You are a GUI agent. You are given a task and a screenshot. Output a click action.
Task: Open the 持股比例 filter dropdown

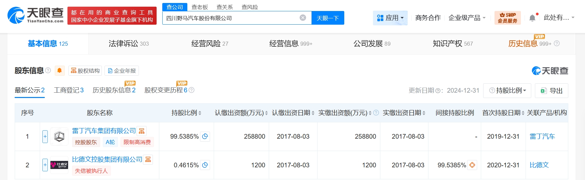pyautogui.click(x=507, y=91)
